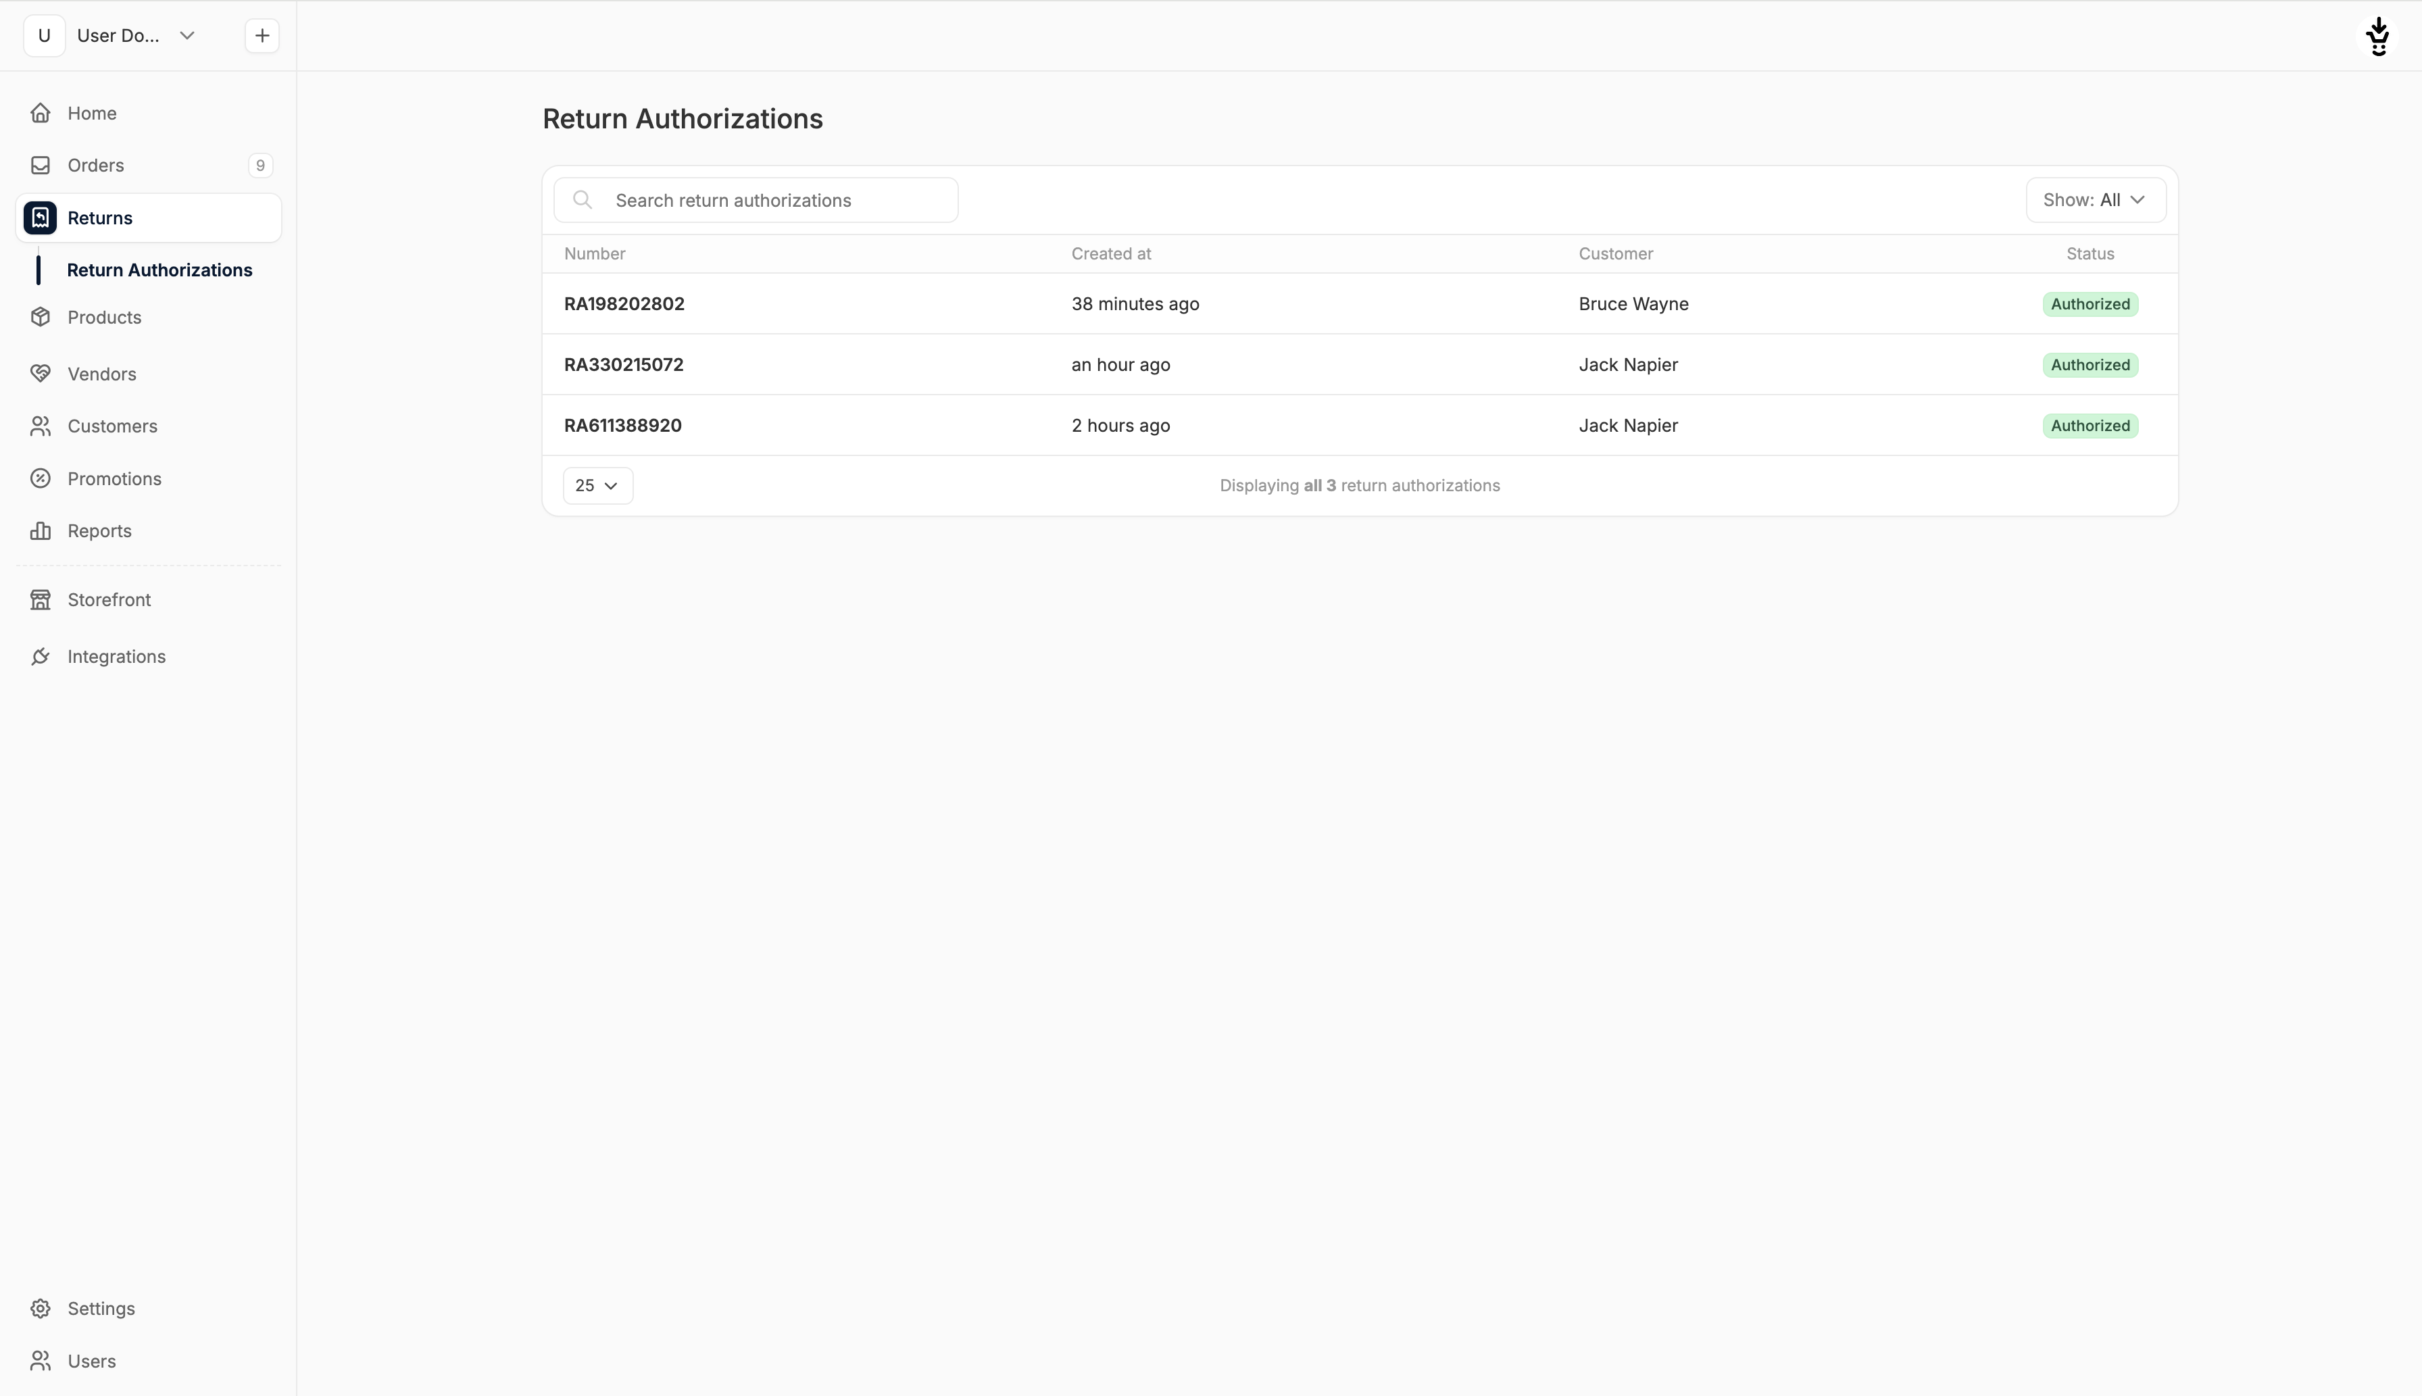Click the Settings gear icon
The height and width of the screenshot is (1396, 2422).
tap(41, 1309)
